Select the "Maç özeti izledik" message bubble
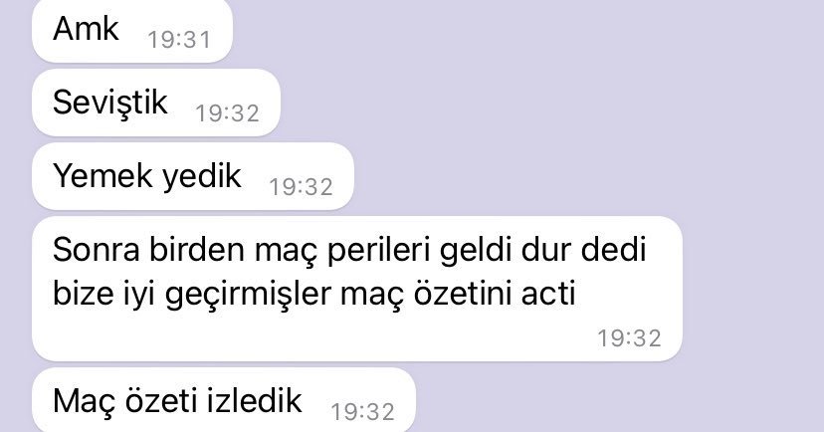Screen dimensions: 824x432 point(224,400)
